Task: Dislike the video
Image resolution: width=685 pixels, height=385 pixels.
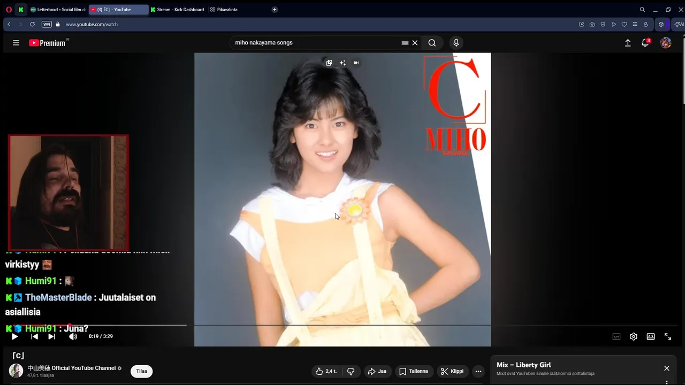Action: (351, 371)
